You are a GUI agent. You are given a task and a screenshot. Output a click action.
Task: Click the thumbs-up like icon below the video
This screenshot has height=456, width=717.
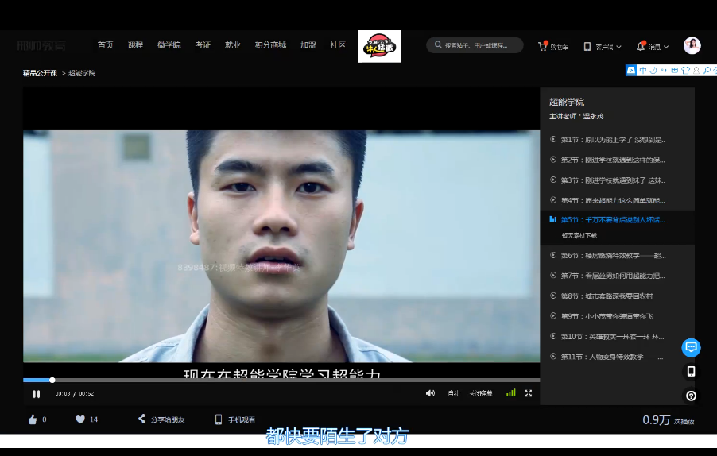tap(33, 419)
